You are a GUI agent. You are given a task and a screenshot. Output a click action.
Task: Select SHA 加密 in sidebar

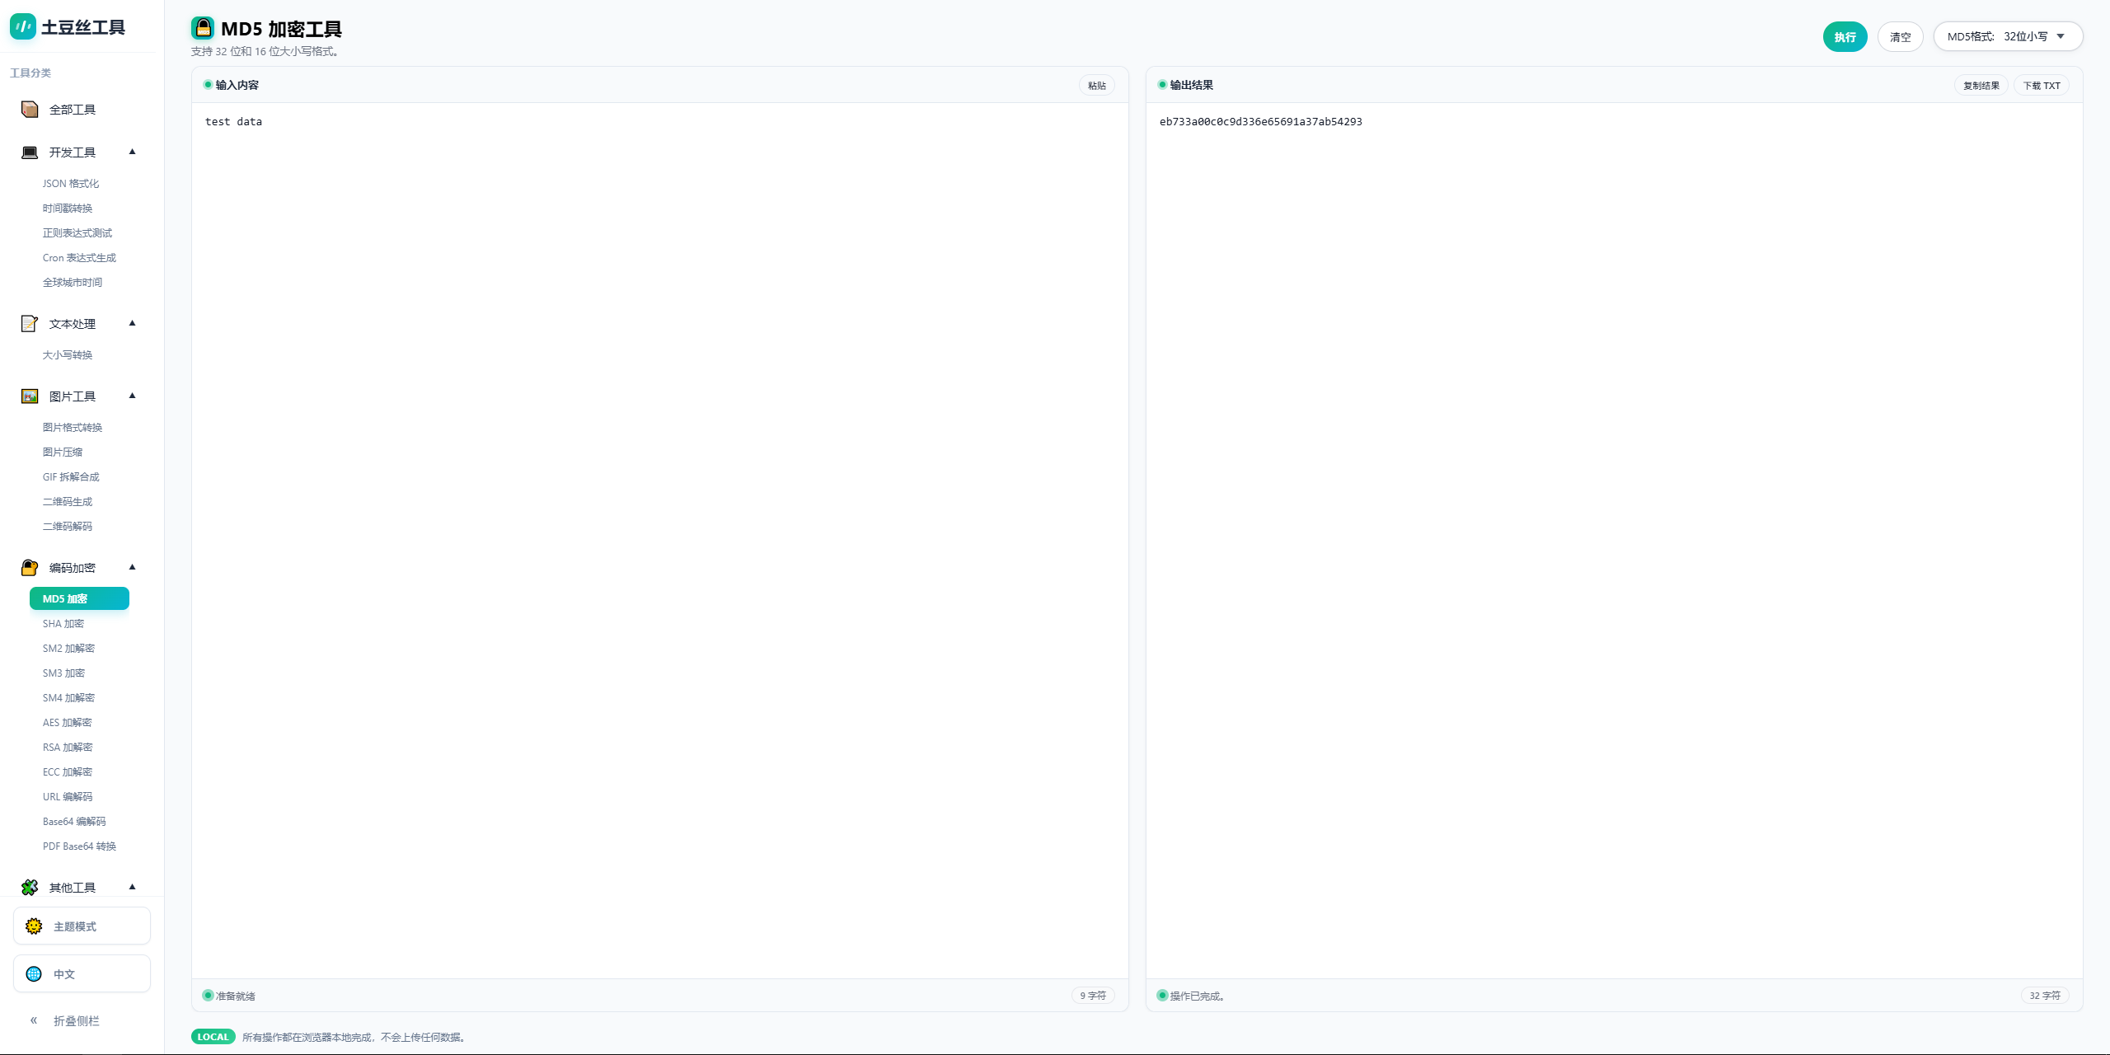tap(63, 624)
